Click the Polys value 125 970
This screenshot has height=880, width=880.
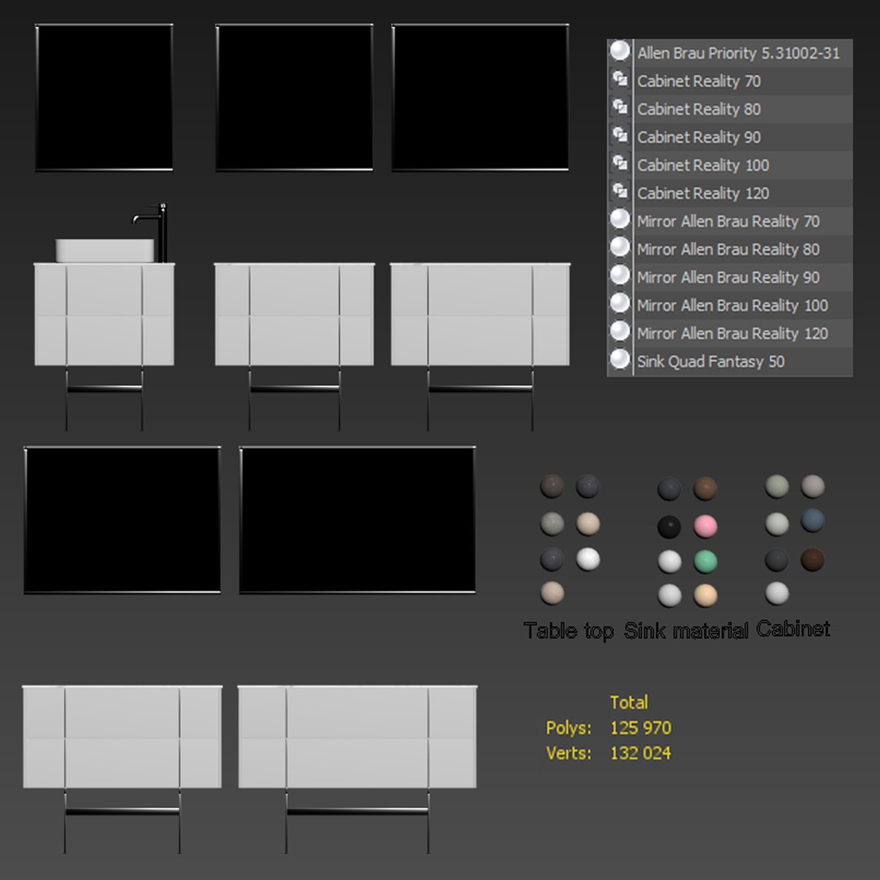640,728
